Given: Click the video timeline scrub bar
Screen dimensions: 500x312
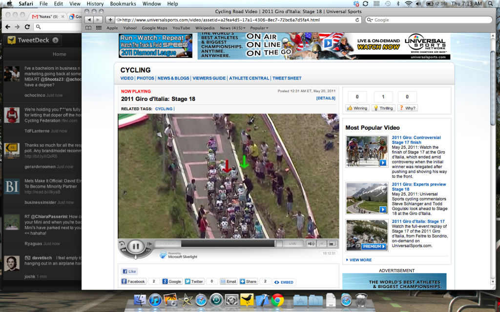Looking at the screenshot, I should coord(228,244).
